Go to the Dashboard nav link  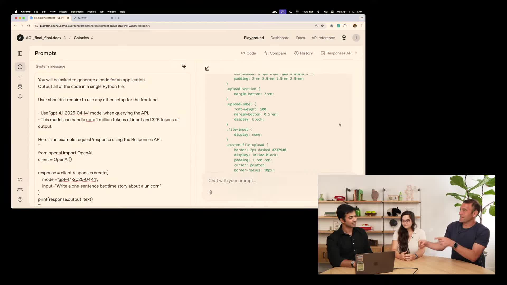280,38
